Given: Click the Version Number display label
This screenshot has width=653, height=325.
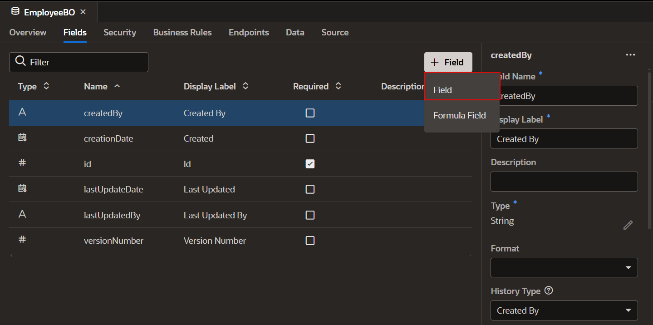Looking at the screenshot, I should (215, 241).
